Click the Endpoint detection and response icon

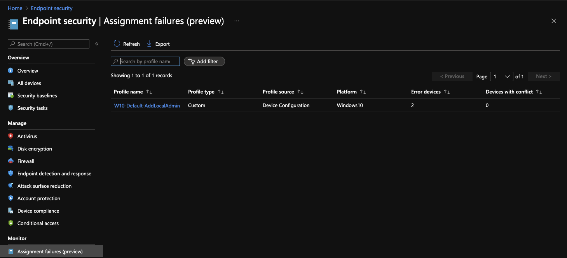point(11,173)
